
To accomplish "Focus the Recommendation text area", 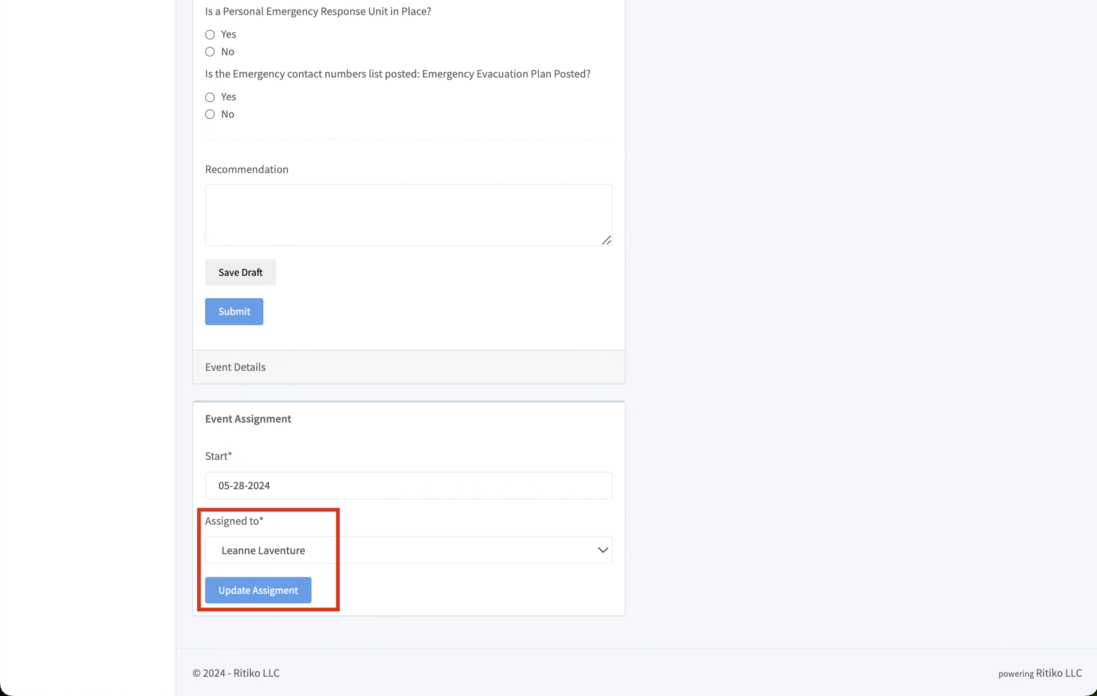I will [x=408, y=215].
